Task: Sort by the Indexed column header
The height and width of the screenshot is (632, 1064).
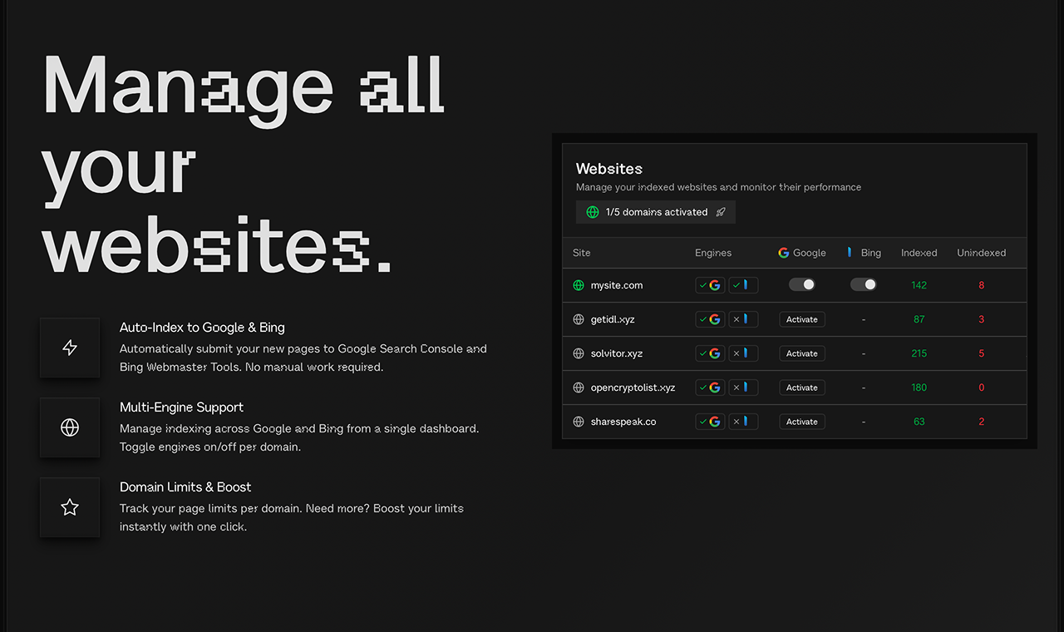Action: coord(919,252)
